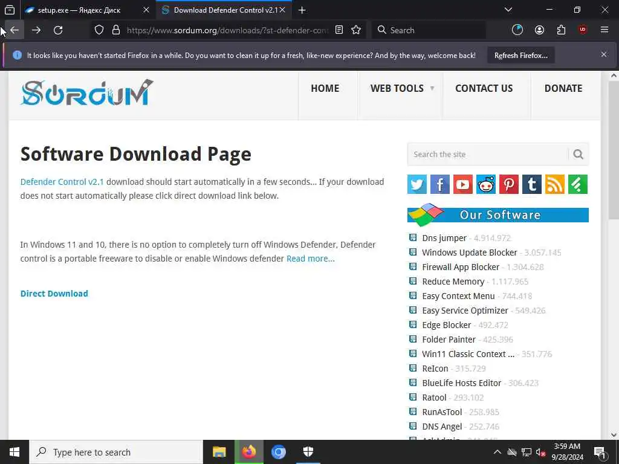Open Win11 Classic Context link
Viewport: 619px width, 464px height.
(x=468, y=354)
